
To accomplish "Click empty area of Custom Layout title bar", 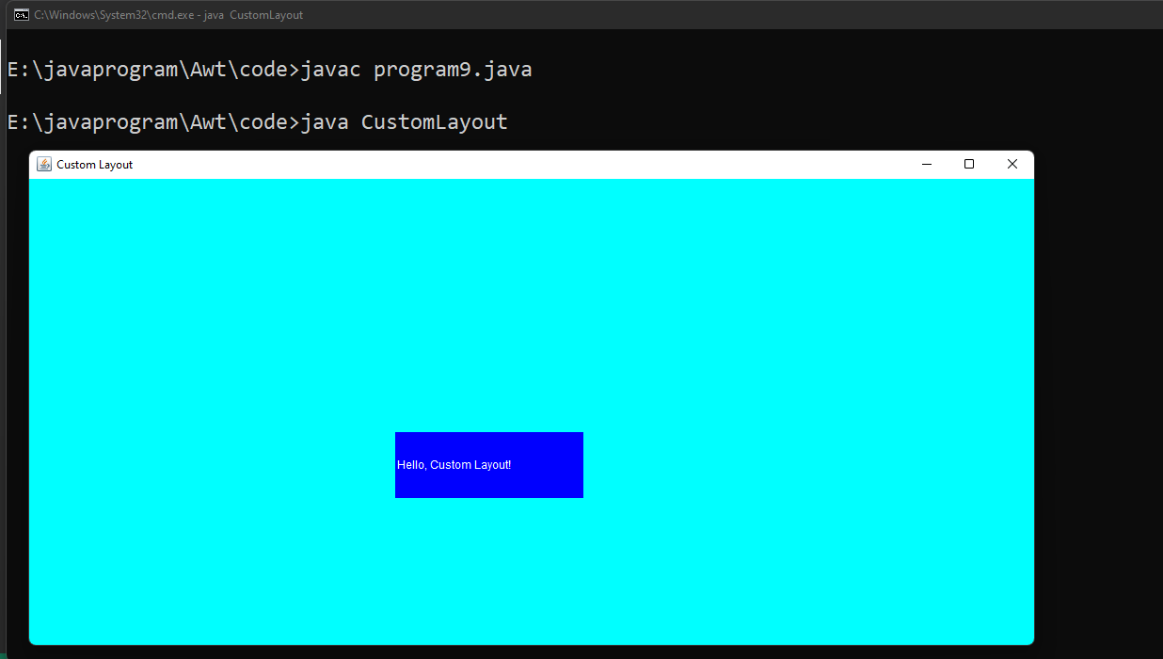I will click(x=518, y=164).
